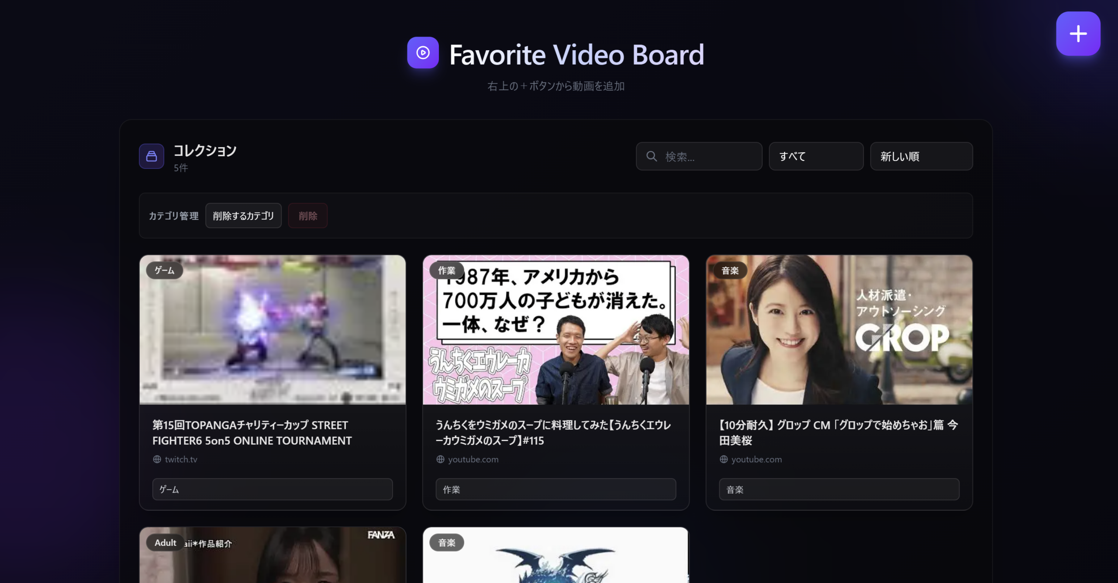Viewport: 1118px width, 583px height.
Task: Open the ゲーム category field on TOPANGA card
Action: click(272, 489)
